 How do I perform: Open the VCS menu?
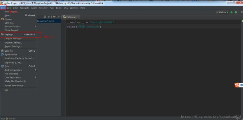coord(66,8)
